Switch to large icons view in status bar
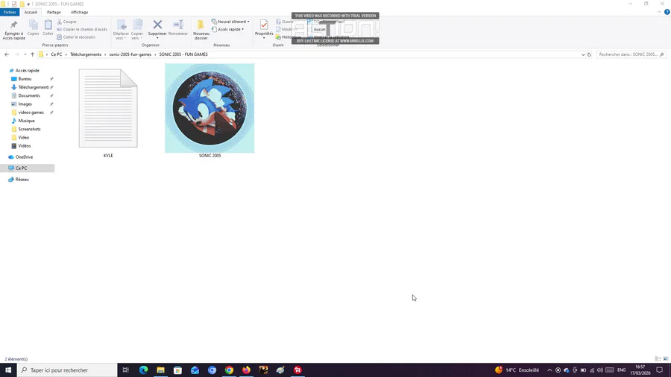This screenshot has height=377, width=671. tap(665, 359)
